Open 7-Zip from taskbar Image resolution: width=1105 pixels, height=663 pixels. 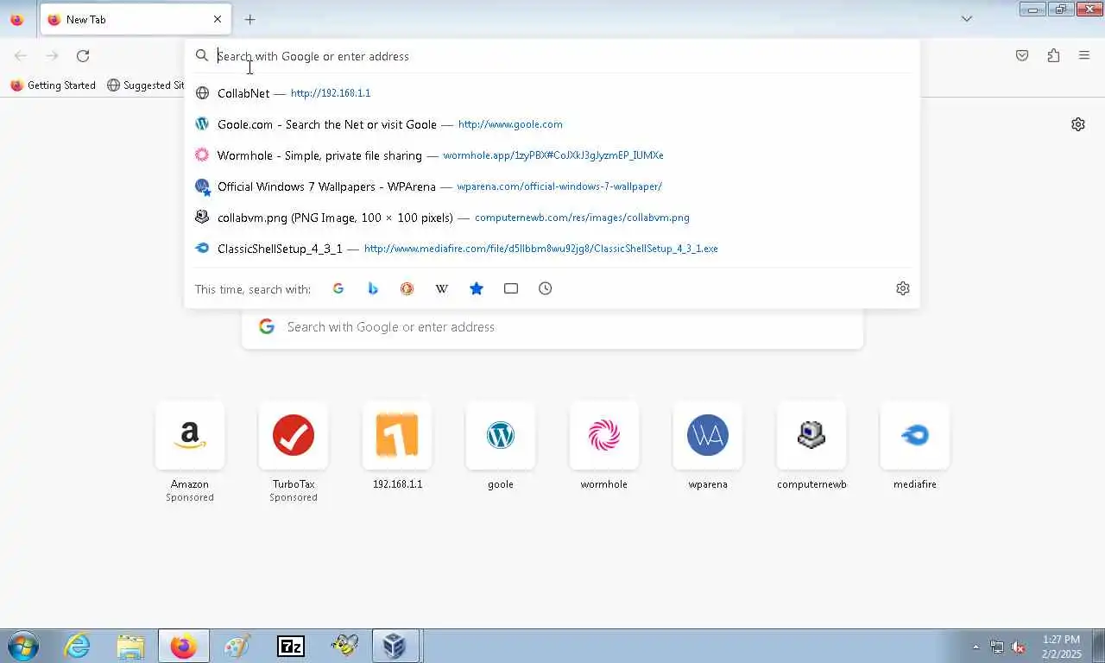pos(291,646)
